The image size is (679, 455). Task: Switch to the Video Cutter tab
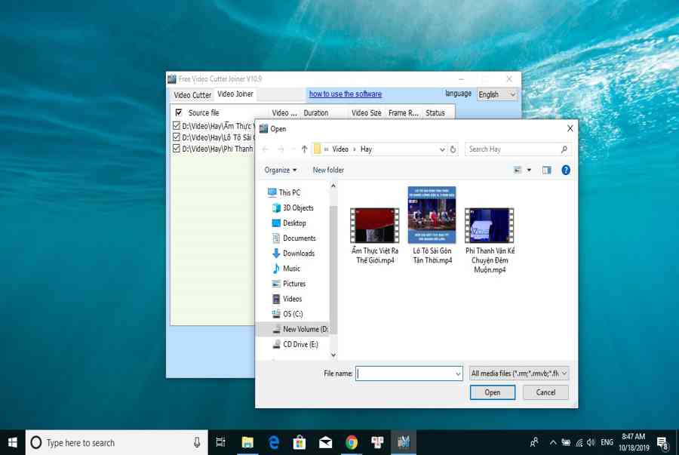click(x=192, y=95)
